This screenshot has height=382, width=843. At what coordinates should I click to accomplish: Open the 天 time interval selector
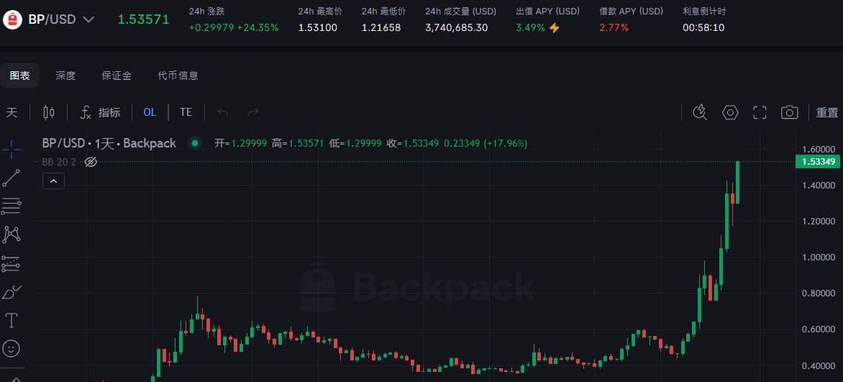tap(12, 112)
